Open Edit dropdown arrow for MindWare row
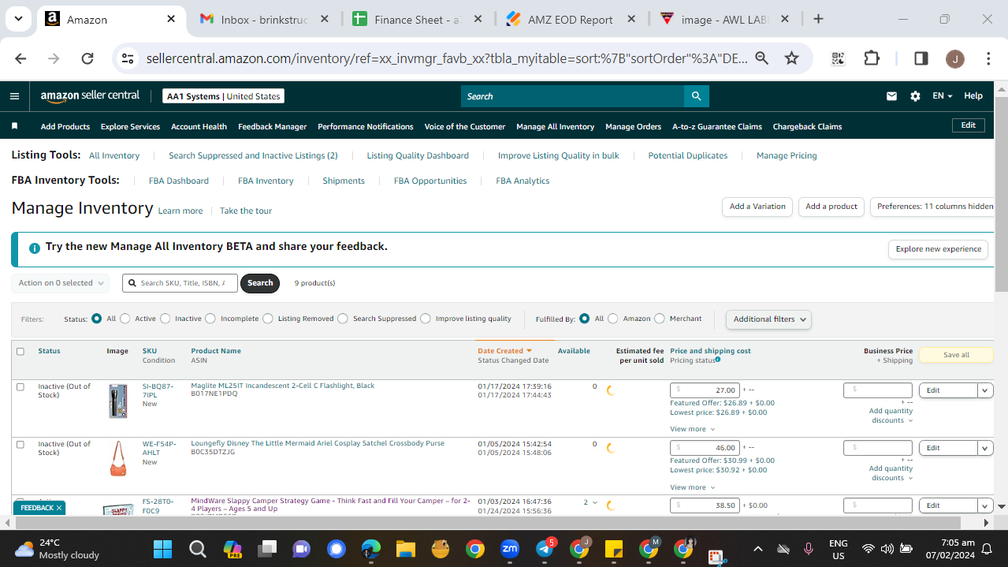1008x567 pixels. pyautogui.click(x=985, y=505)
